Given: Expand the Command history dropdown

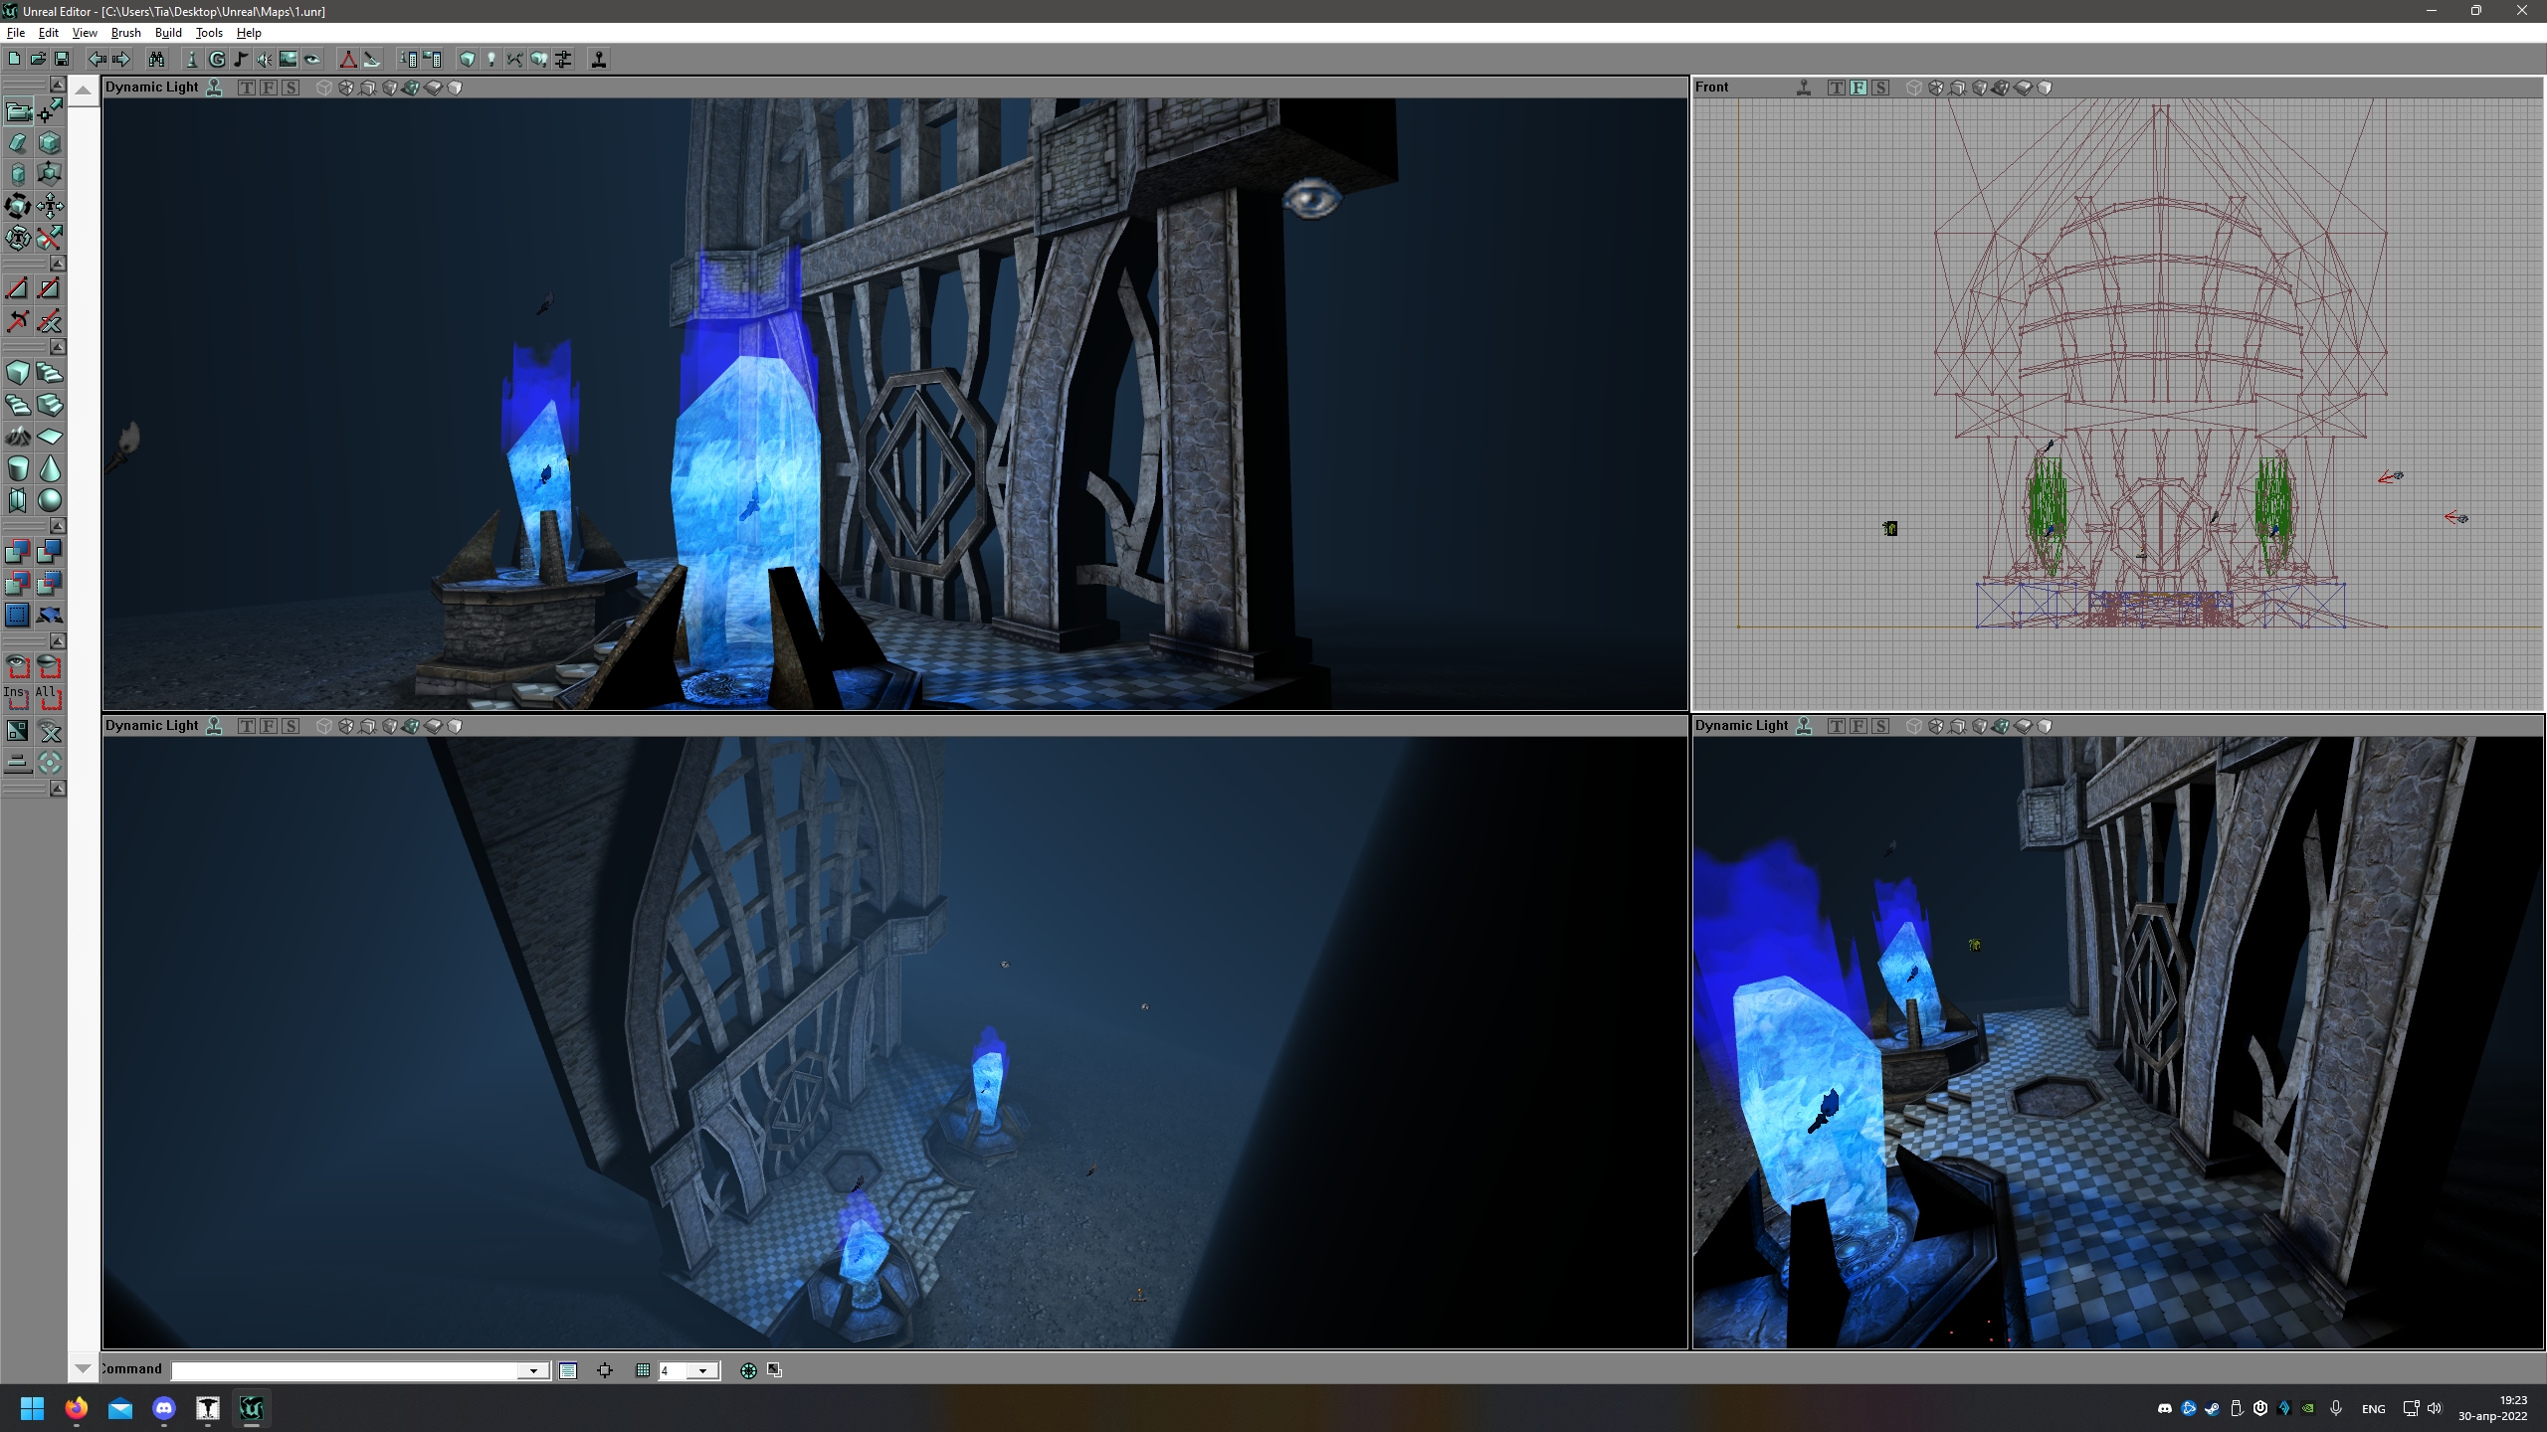Looking at the screenshot, I should 533,1370.
